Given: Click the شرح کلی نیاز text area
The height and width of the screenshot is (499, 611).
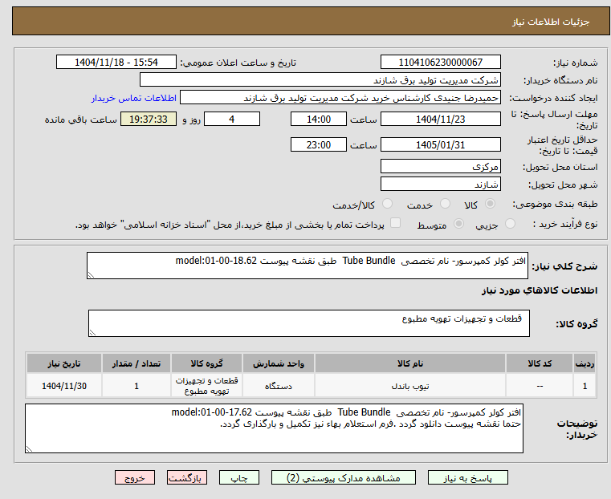Looking at the screenshot, I should click(307, 266).
